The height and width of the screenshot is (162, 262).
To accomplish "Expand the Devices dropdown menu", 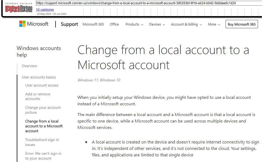I will click(x=157, y=24).
